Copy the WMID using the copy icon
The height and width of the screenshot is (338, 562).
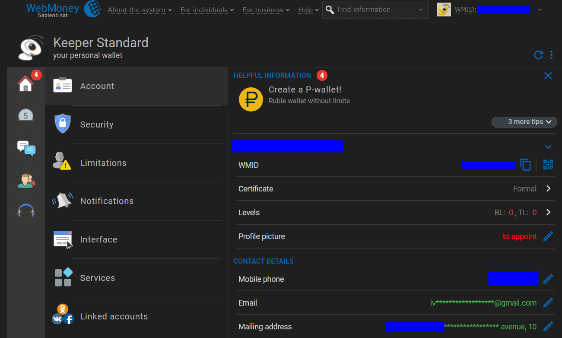click(526, 165)
